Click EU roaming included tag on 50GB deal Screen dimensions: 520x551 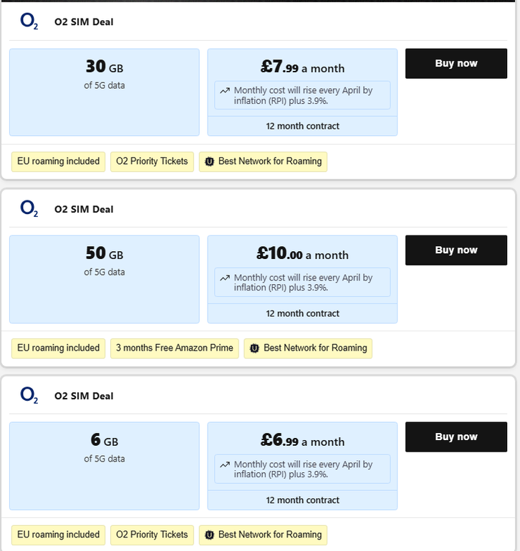click(x=58, y=348)
